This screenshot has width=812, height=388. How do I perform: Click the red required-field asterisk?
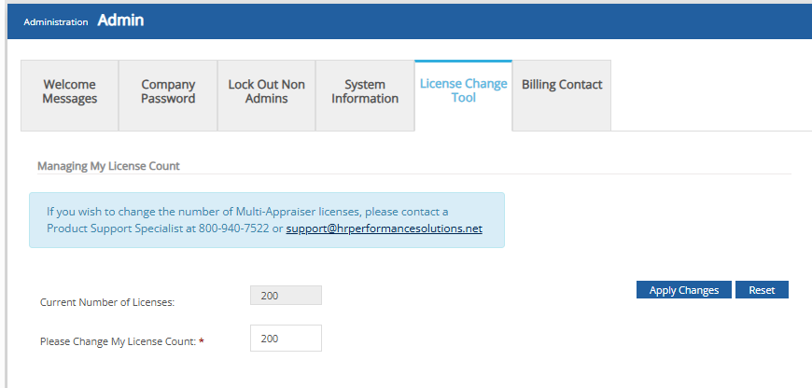pyautogui.click(x=202, y=342)
